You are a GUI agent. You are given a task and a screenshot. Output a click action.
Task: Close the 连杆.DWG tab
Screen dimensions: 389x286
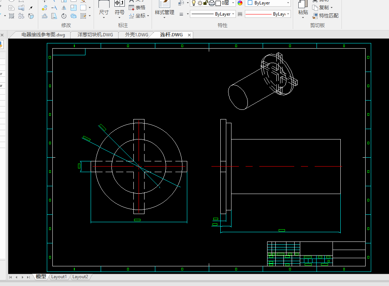click(x=189, y=35)
